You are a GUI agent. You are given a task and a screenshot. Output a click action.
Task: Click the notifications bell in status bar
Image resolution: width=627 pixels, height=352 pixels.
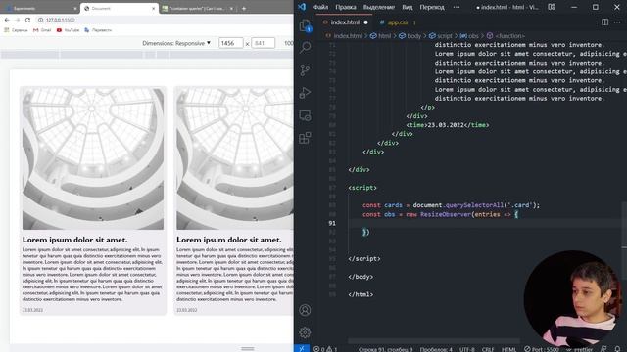coord(618,349)
